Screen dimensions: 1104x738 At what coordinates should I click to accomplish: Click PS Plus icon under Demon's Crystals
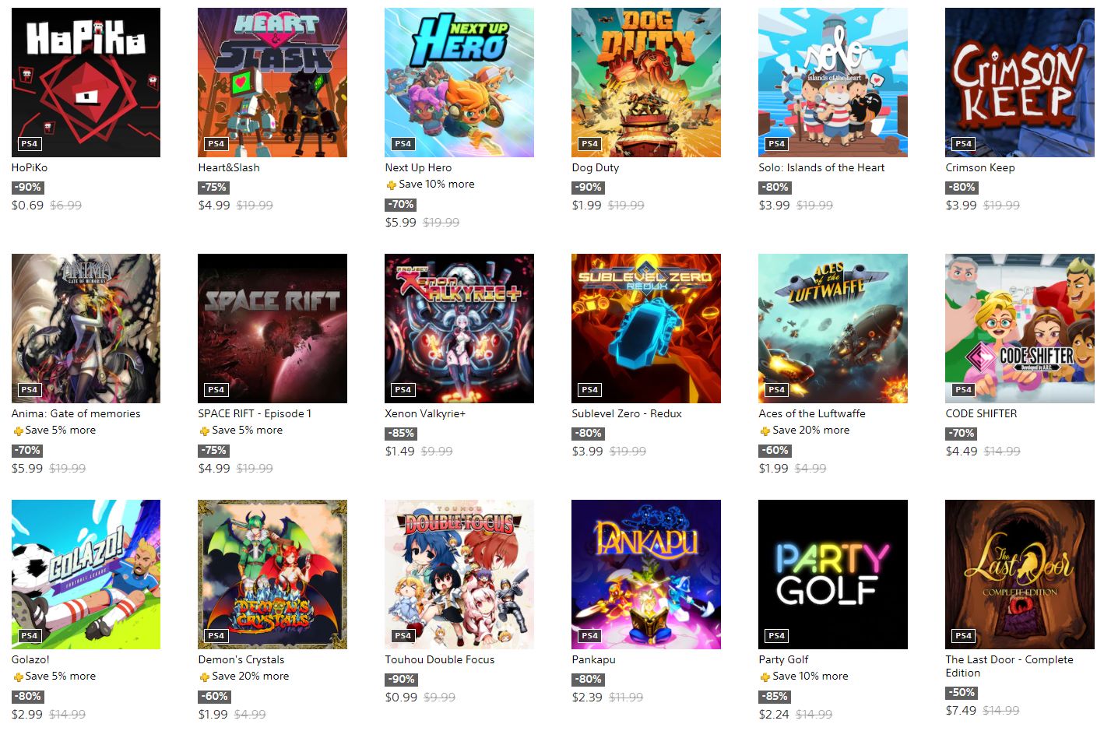(204, 677)
